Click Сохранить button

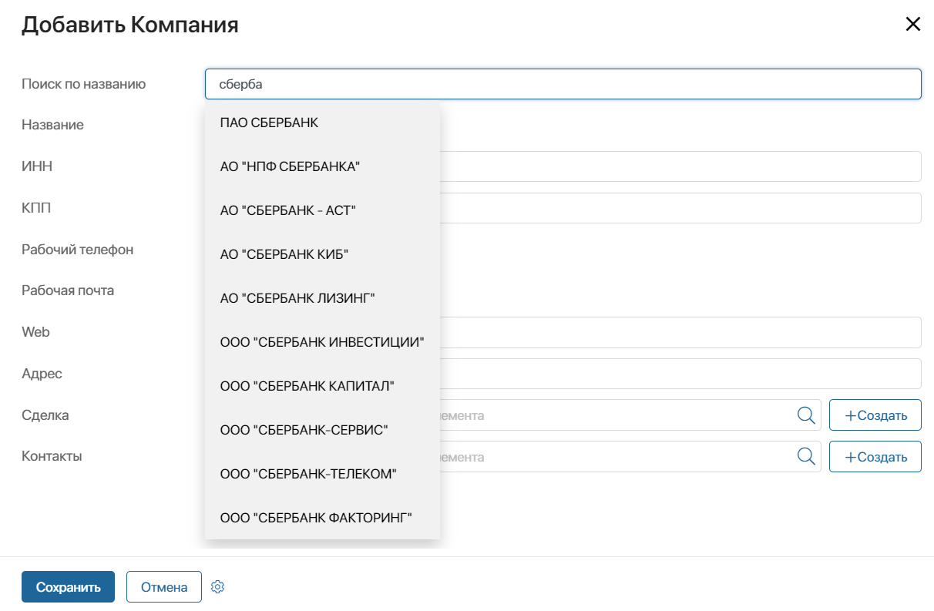click(68, 587)
